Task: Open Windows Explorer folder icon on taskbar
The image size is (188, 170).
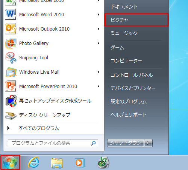Action: pyautogui.click(x=57, y=163)
